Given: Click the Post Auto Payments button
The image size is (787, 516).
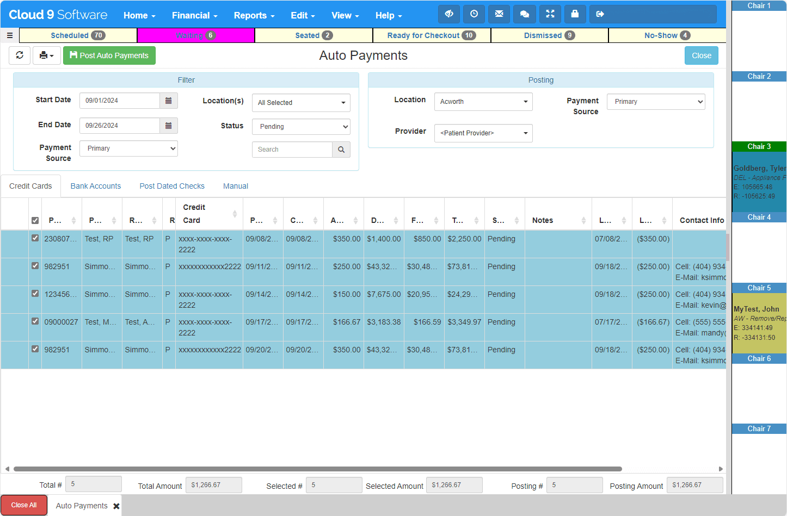Looking at the screenshot, I should (x=109, y=55).
